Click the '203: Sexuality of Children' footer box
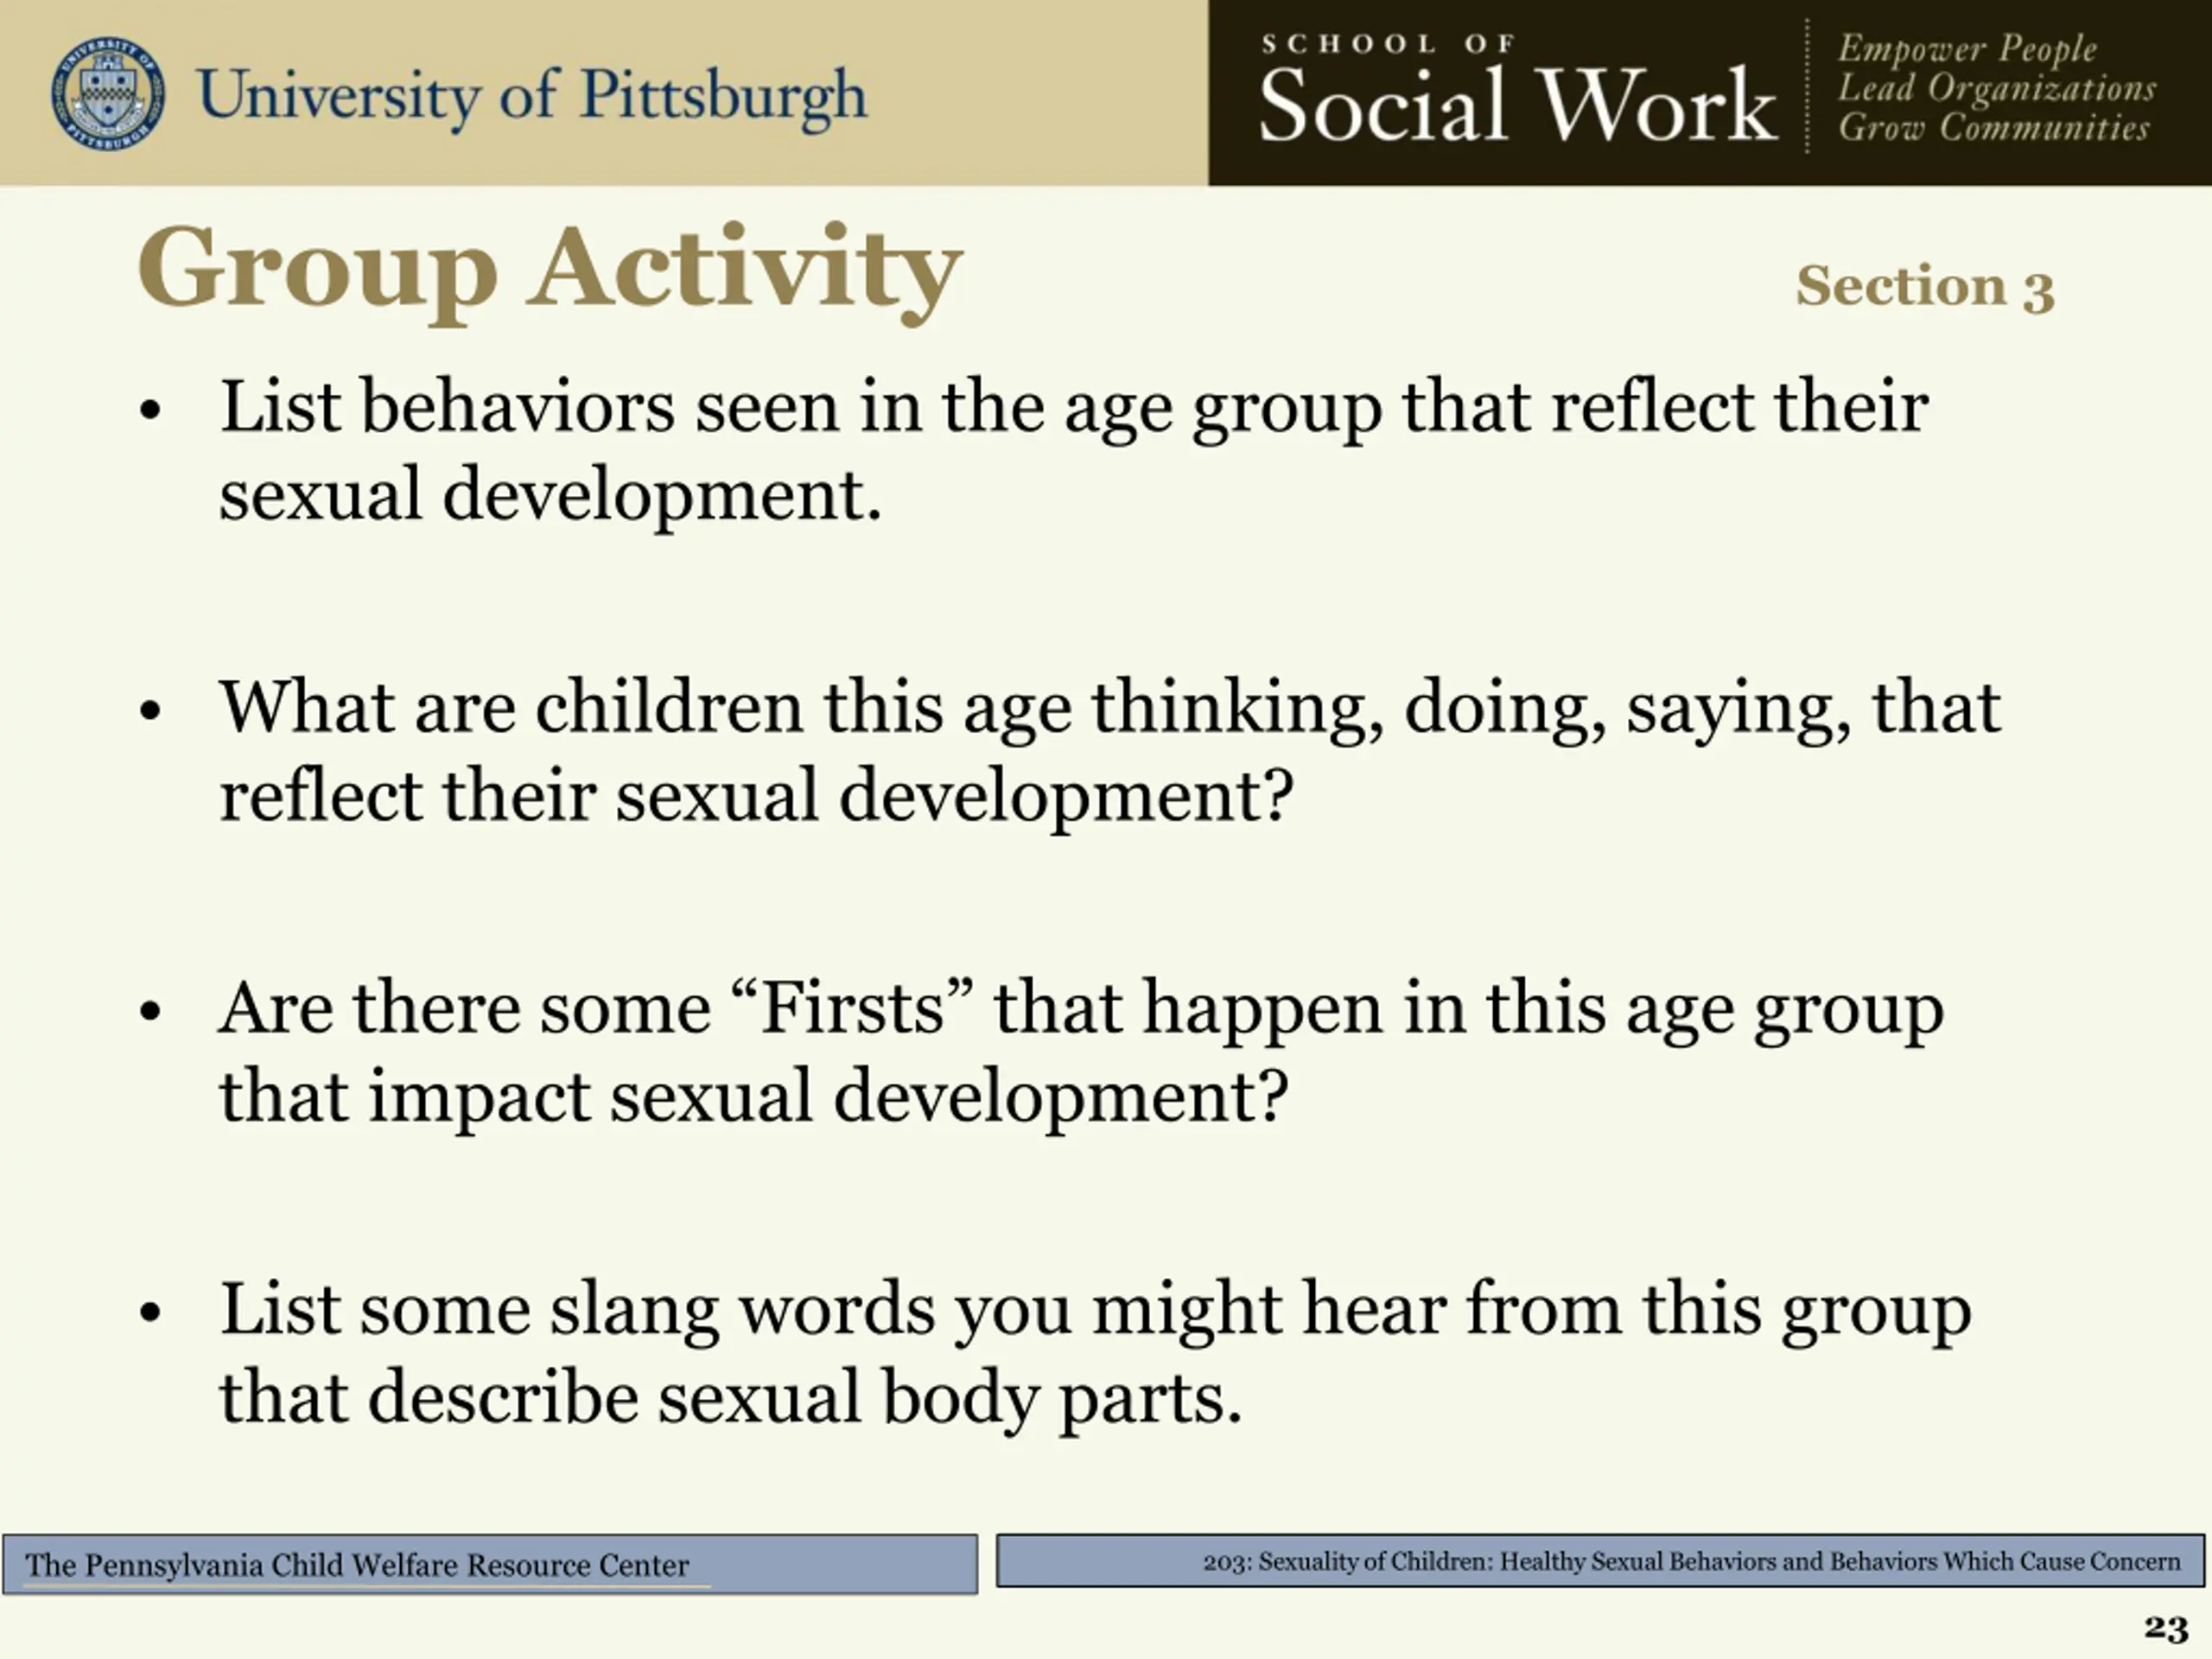This screenshot has width=2212, height=1659. [x=1600, y=1561]
